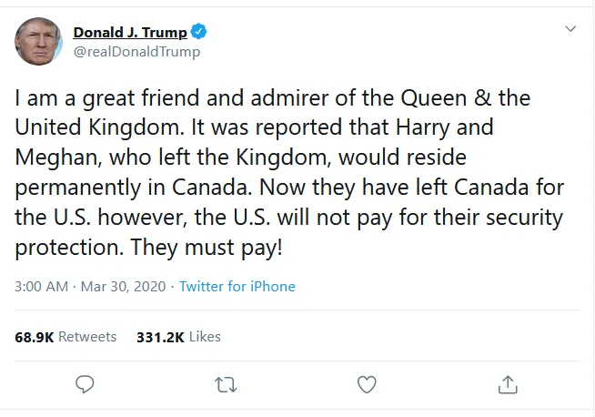Screen dimensions: 595x417
Task: Expand the tweet options chevron
Action: coord(570,29)
